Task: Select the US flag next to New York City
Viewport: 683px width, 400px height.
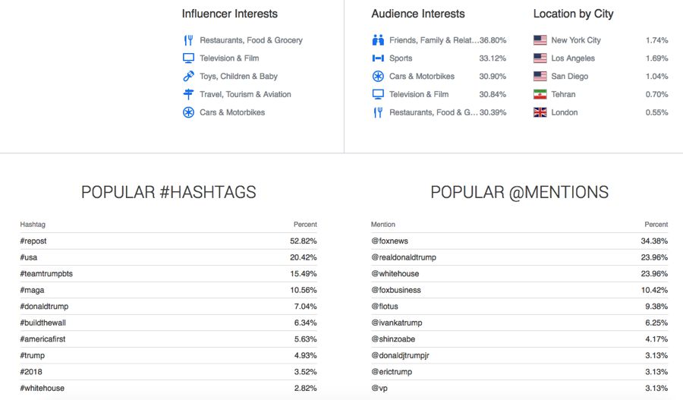Action: pos(540,40)
